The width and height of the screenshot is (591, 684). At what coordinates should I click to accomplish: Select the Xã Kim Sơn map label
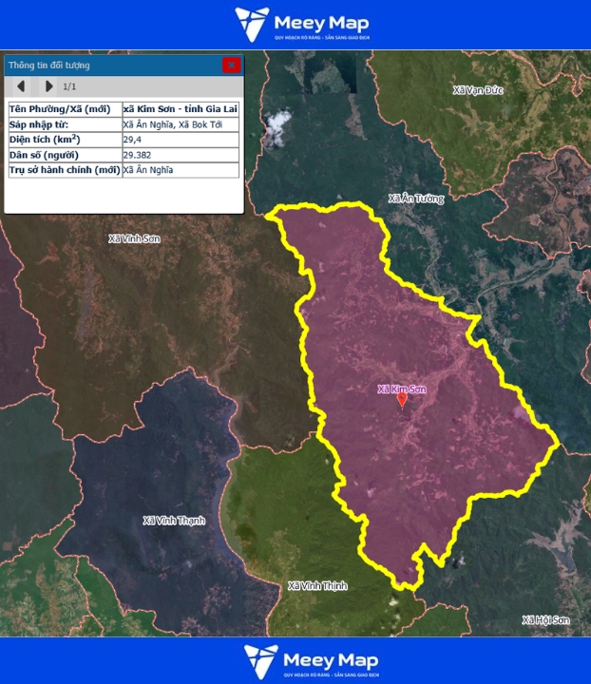pos(401,389)
